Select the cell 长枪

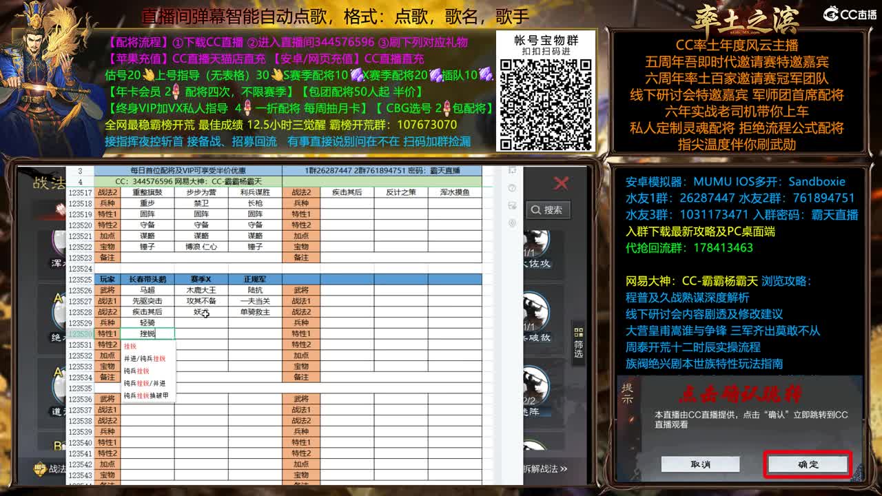(x=255, y=203)
